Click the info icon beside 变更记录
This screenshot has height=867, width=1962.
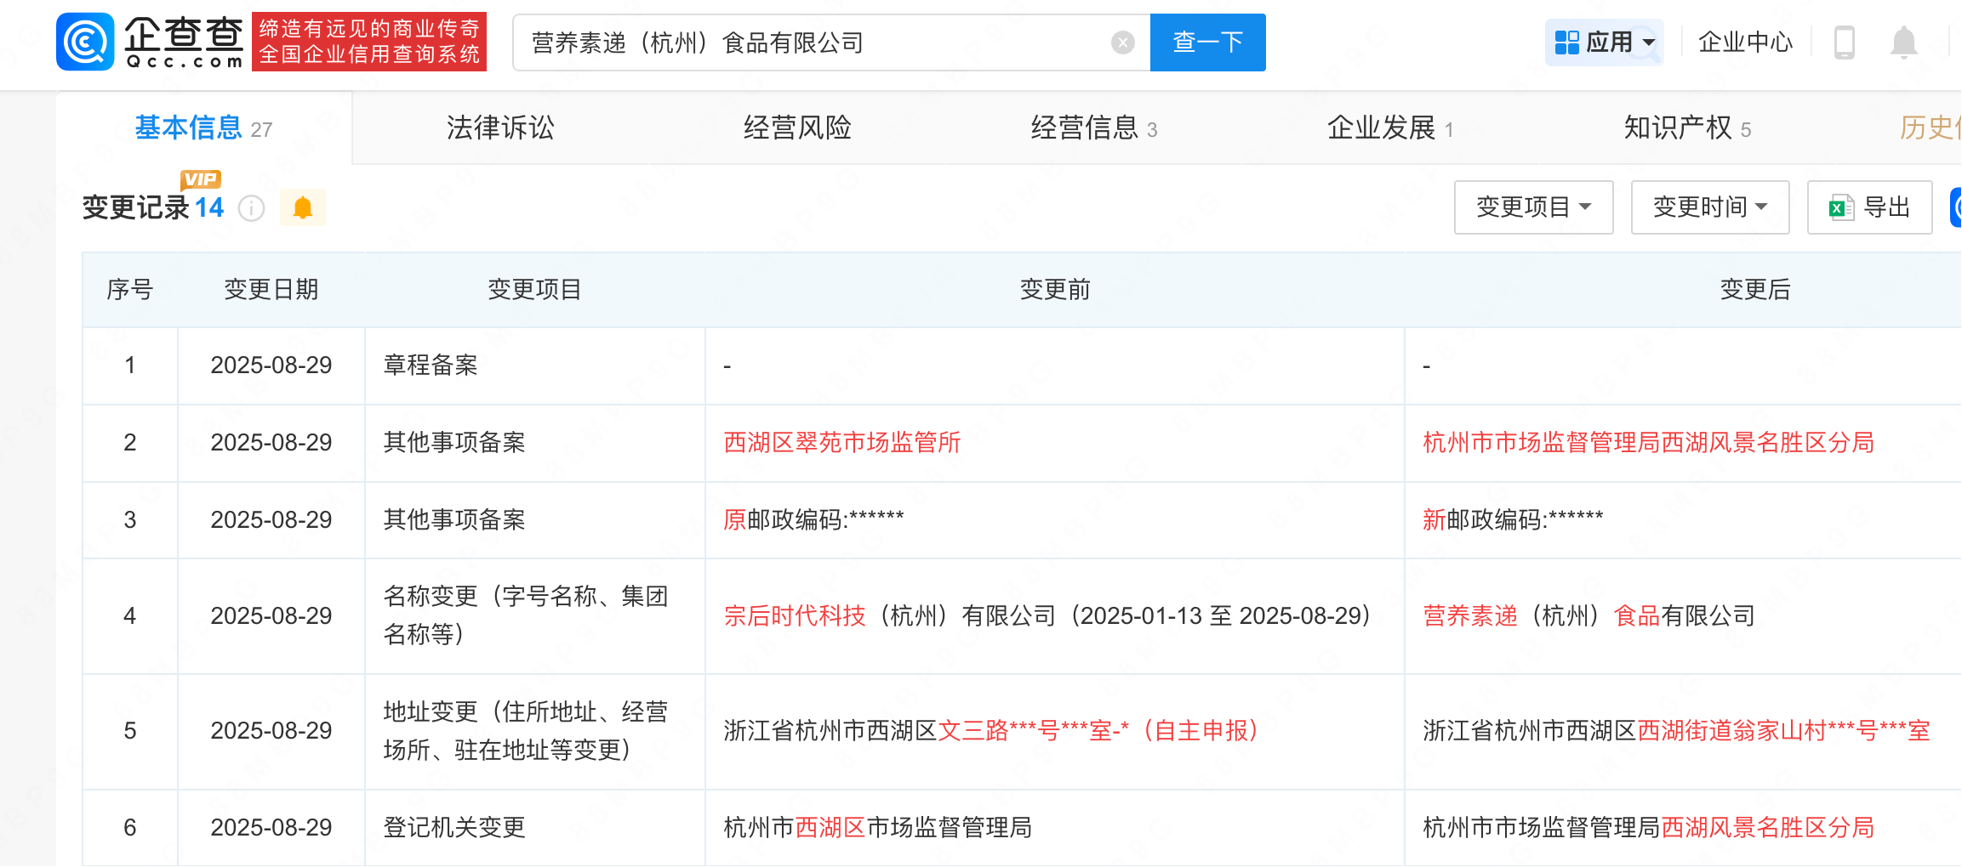coord(252,208)
